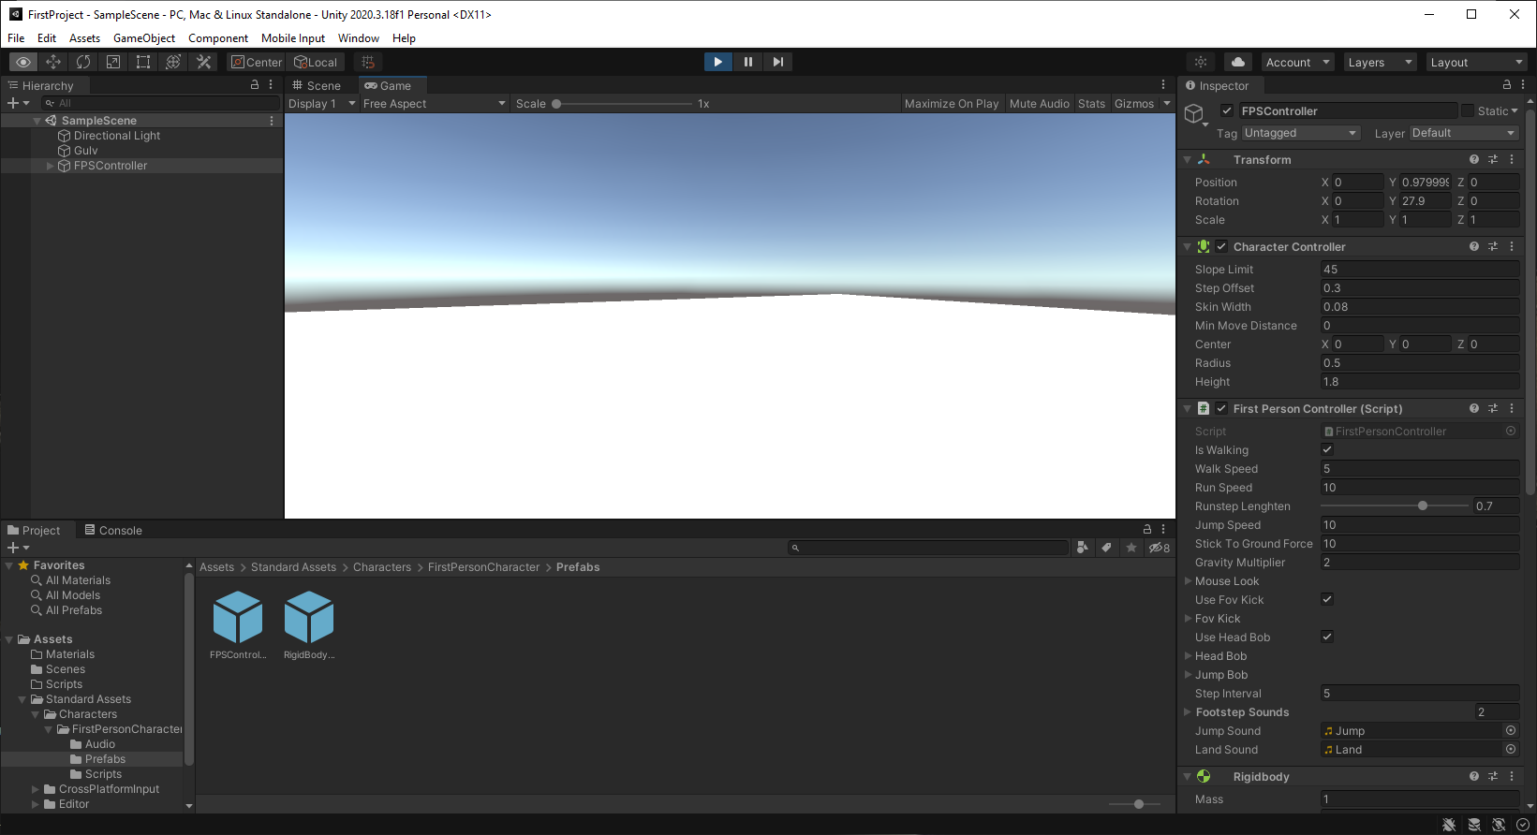Toggle Center pivot mode button

pyautogui.click(x=257, y=62)
